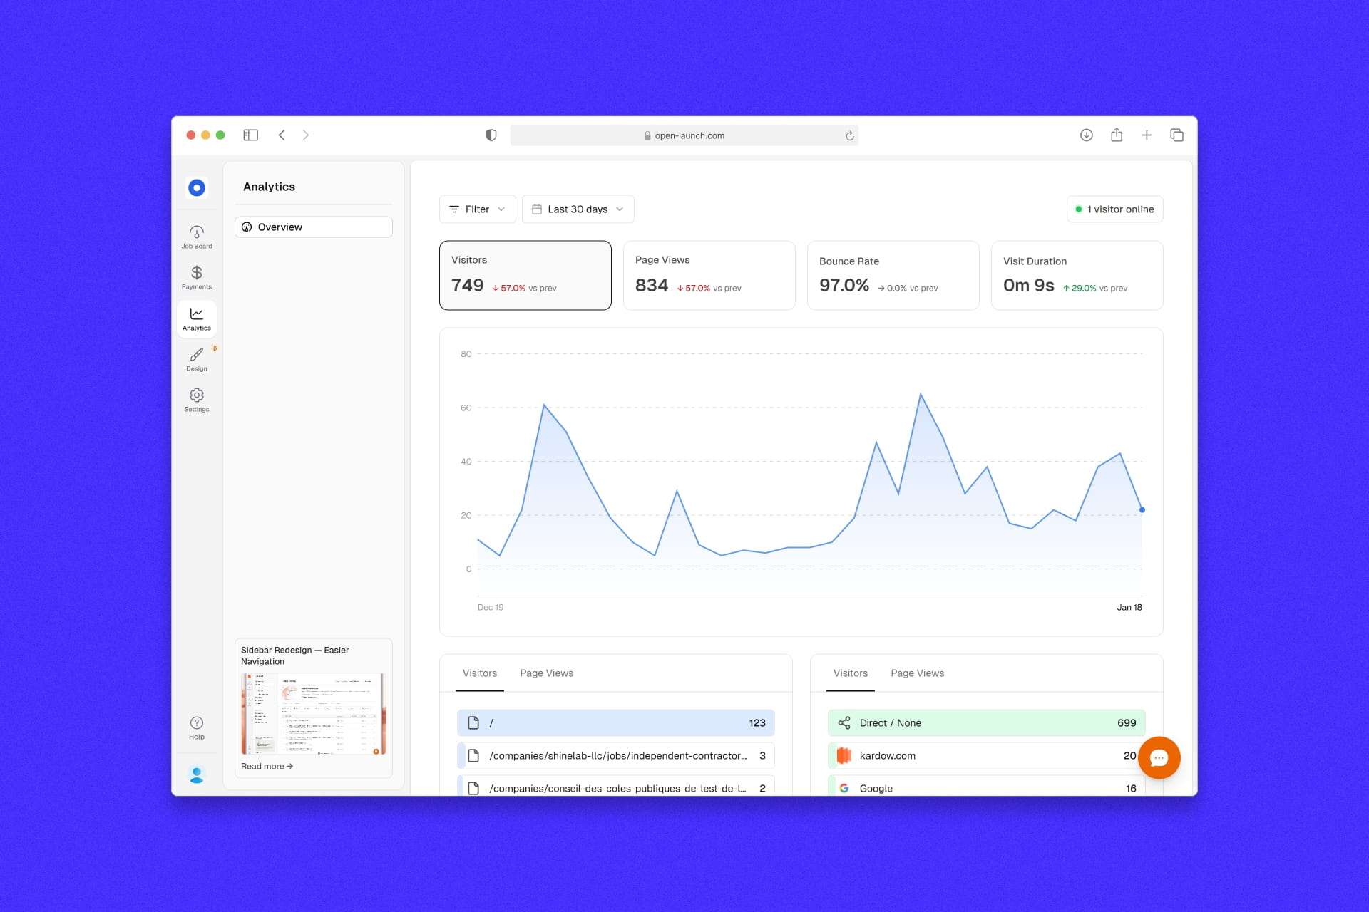
Task: Click the Read more link
Action: [x=267, y=767]
